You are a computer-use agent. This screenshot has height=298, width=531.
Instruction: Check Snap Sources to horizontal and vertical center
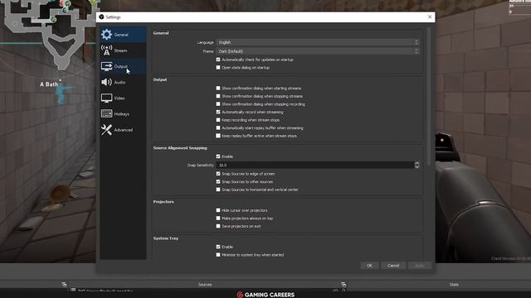[x=218, y=190]
